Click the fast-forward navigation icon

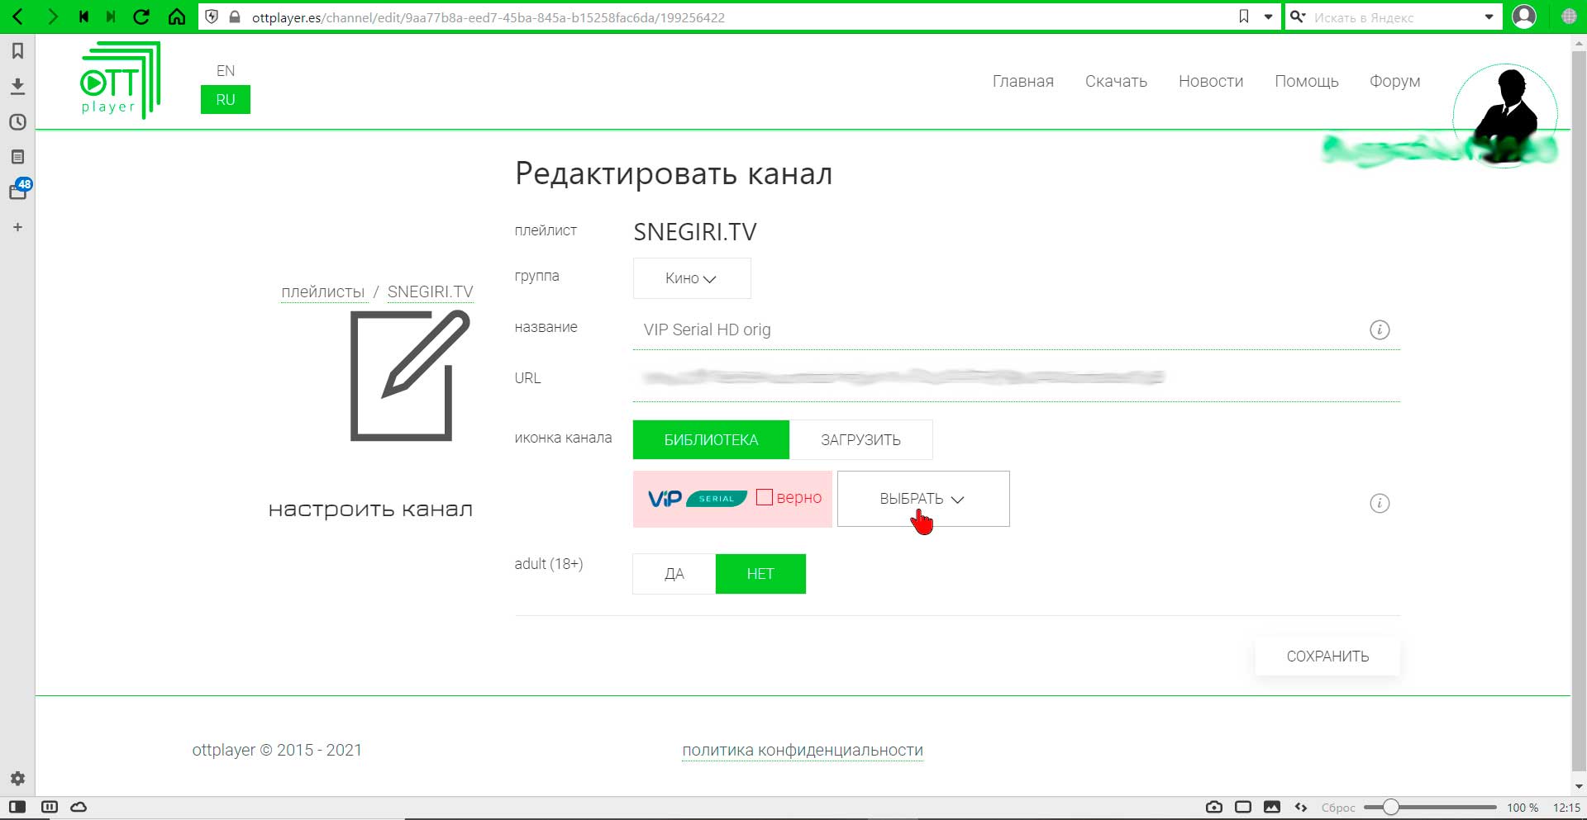click(x=111, y=17)
